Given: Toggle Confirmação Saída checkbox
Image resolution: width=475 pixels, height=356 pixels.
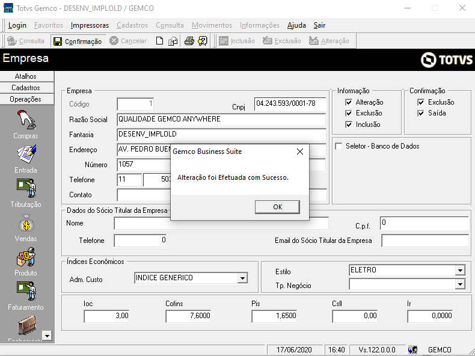Looking at the screenshot, I should (x=421, y=113).
